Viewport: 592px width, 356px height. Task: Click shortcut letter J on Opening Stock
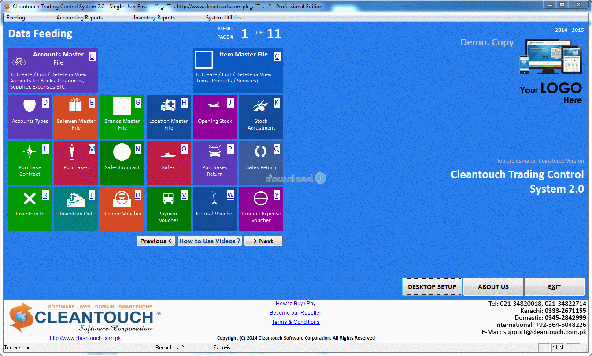coord(230,103)
